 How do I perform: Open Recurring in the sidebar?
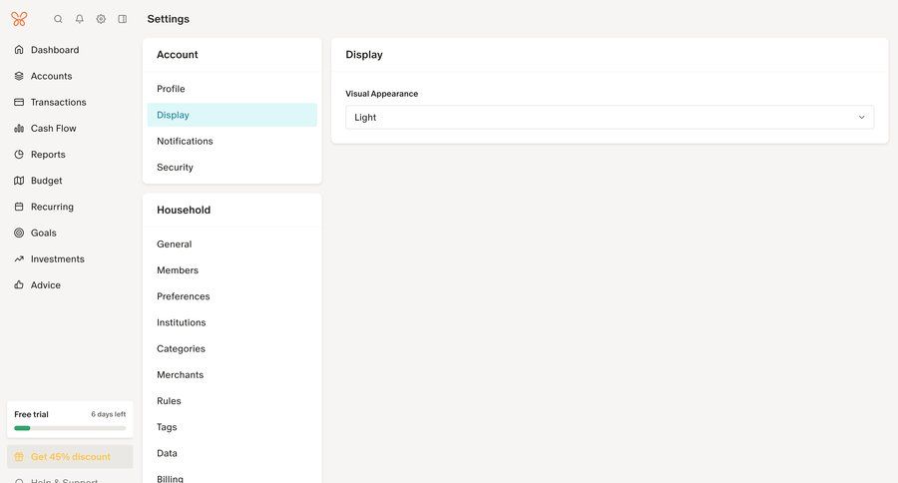52,207
